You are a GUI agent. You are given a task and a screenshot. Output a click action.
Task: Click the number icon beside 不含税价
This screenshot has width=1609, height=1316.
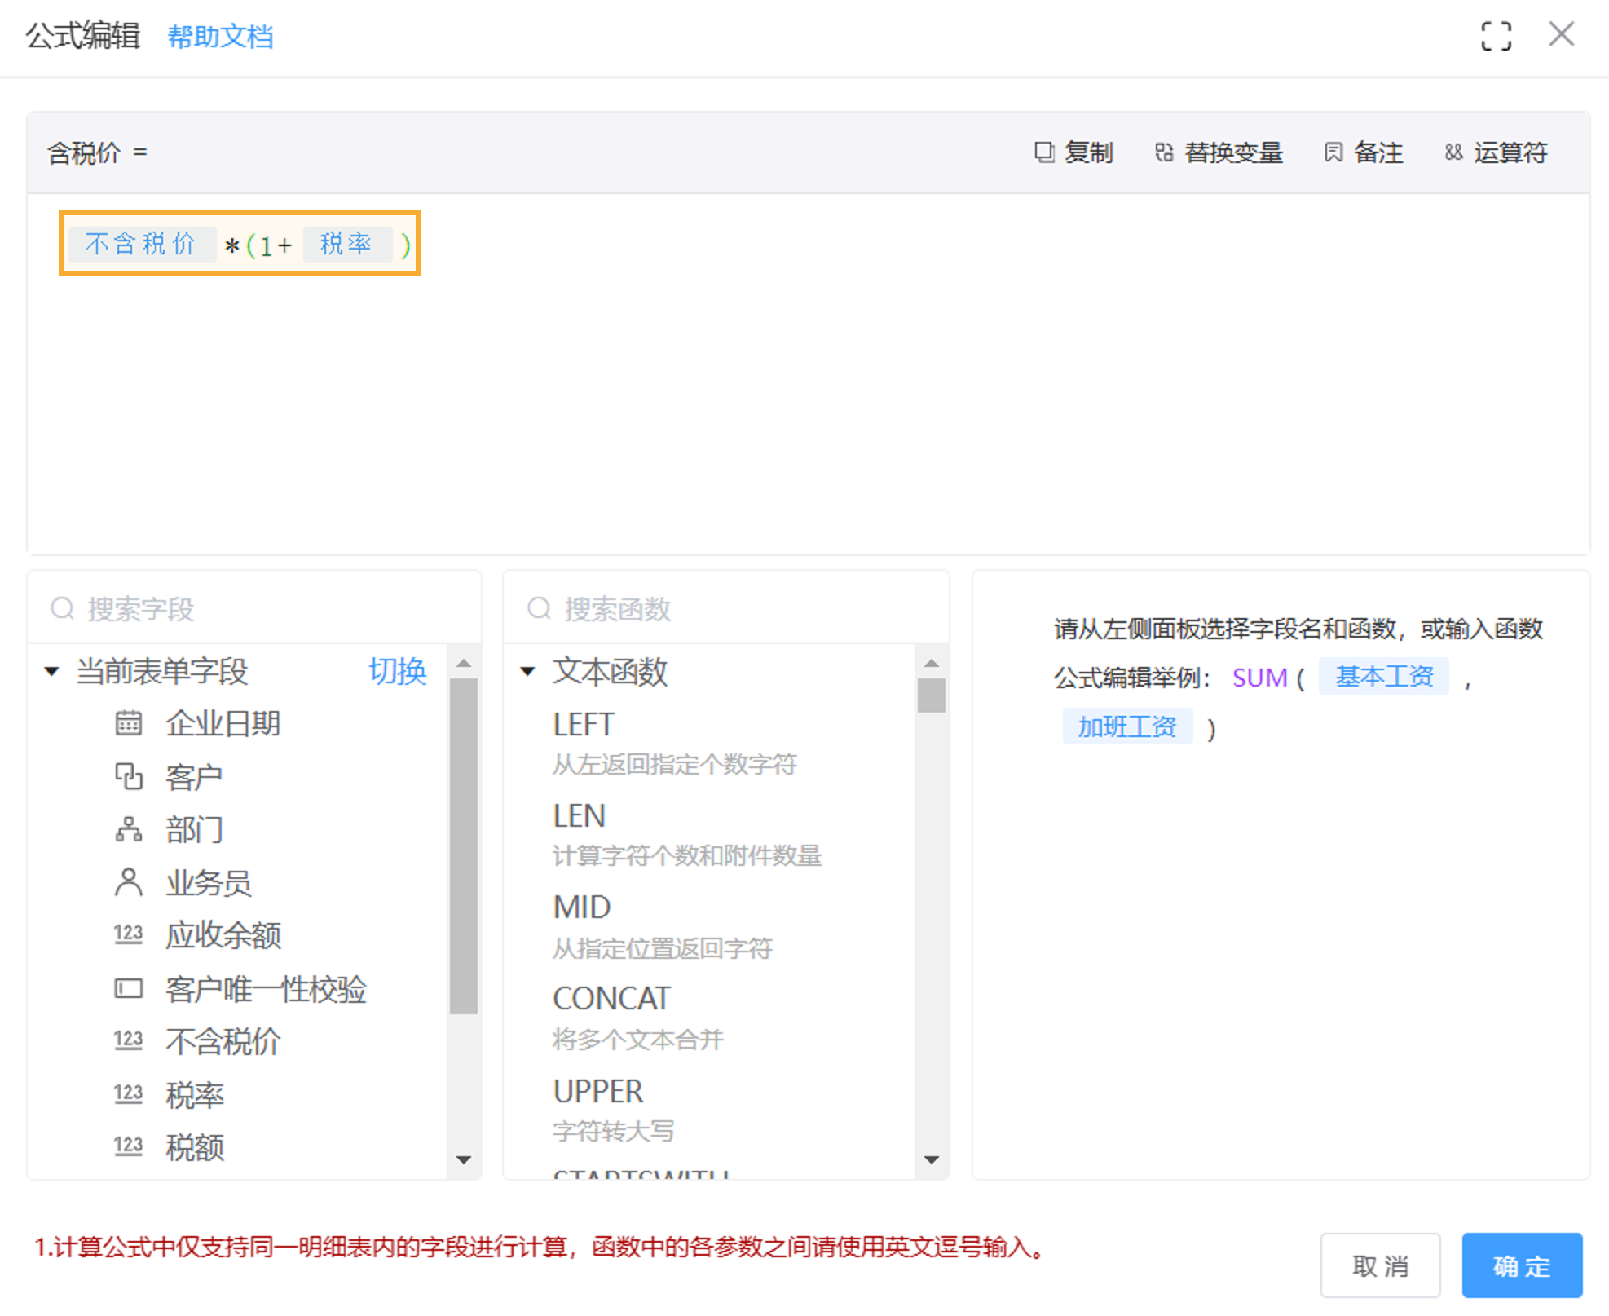128,1040
